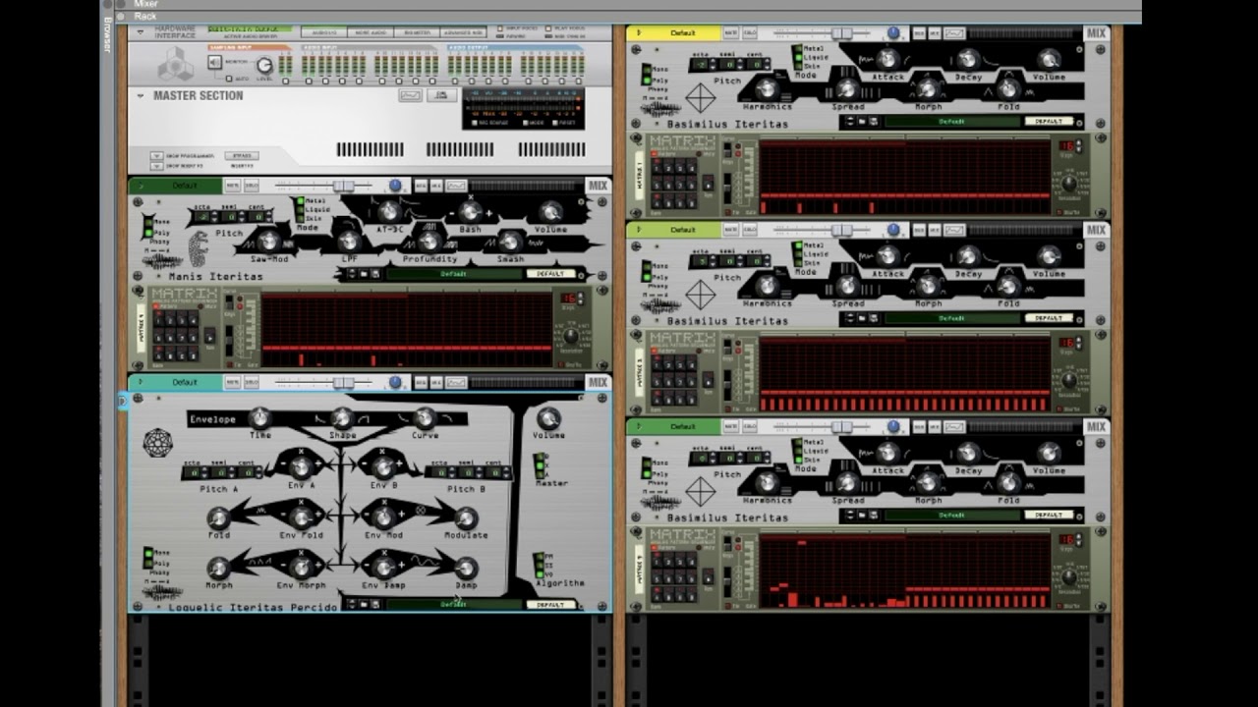Fold top Basimilus Iteritas mix channel
The image size is (1258, 707).
click(x=639, y=33)
